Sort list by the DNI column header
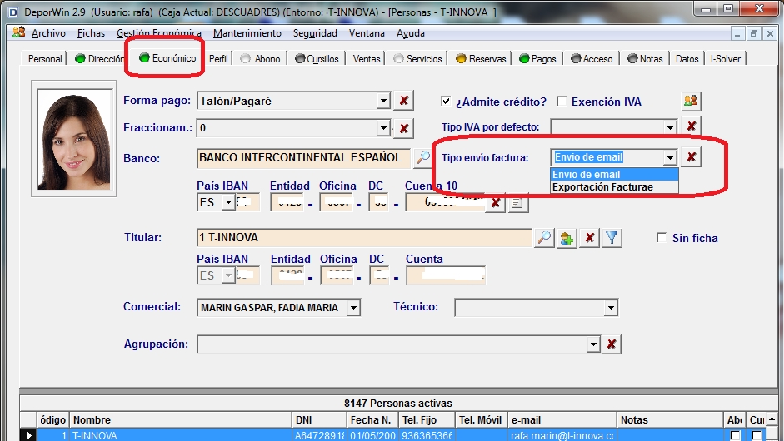This screenshot has height=441, width=784. click(x=319, y=420)
